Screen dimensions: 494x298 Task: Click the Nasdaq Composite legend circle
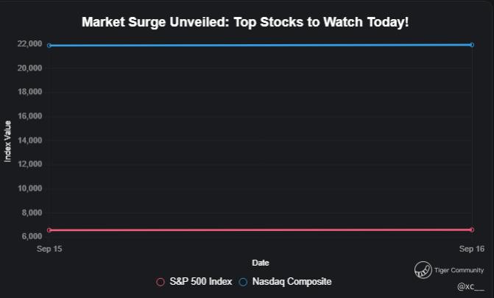tap(243, 282)
